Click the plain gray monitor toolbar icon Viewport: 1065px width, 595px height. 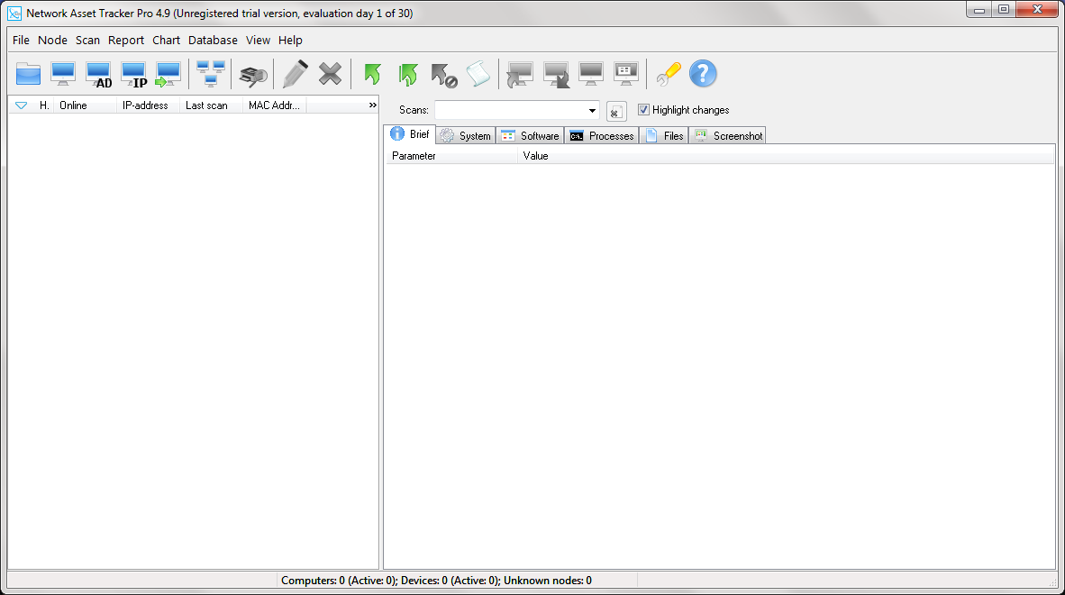tap(591, 73)
